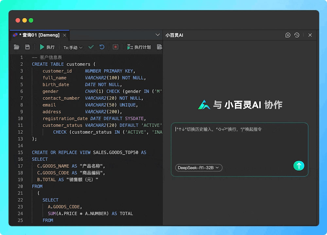The width and height of the screenshot is (327, 235).
Task: Click the green macOS zoom button
Action: point(31,20)
